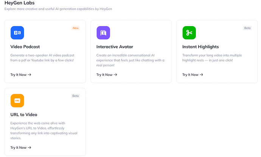Click the orange URL to Video icon
Image resolution: width=261 pixels, height=157 pixels.
[x=17, y=101]
